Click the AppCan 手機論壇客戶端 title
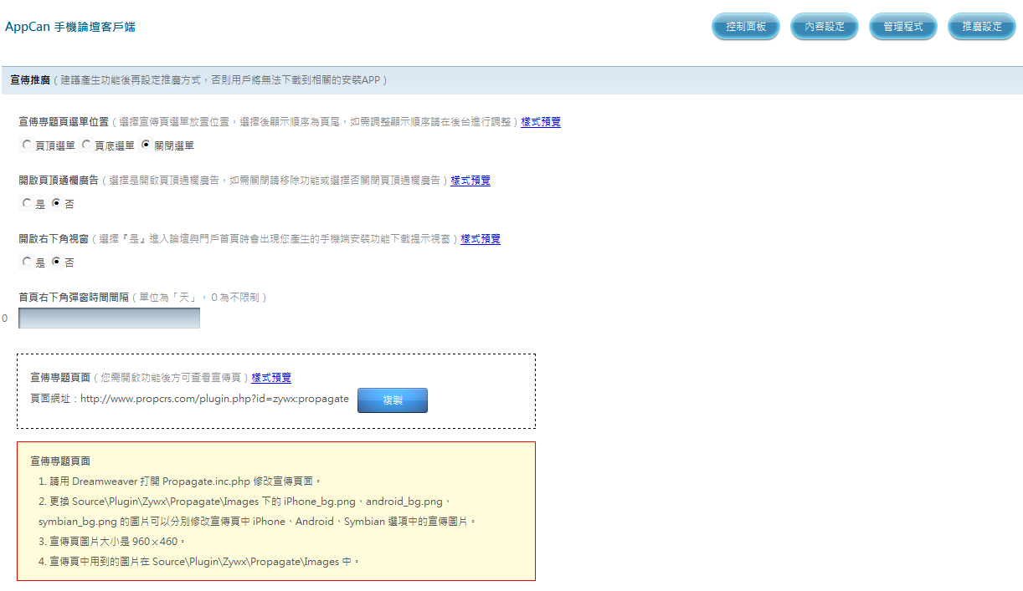The image size is (1023, 591). 70,27
